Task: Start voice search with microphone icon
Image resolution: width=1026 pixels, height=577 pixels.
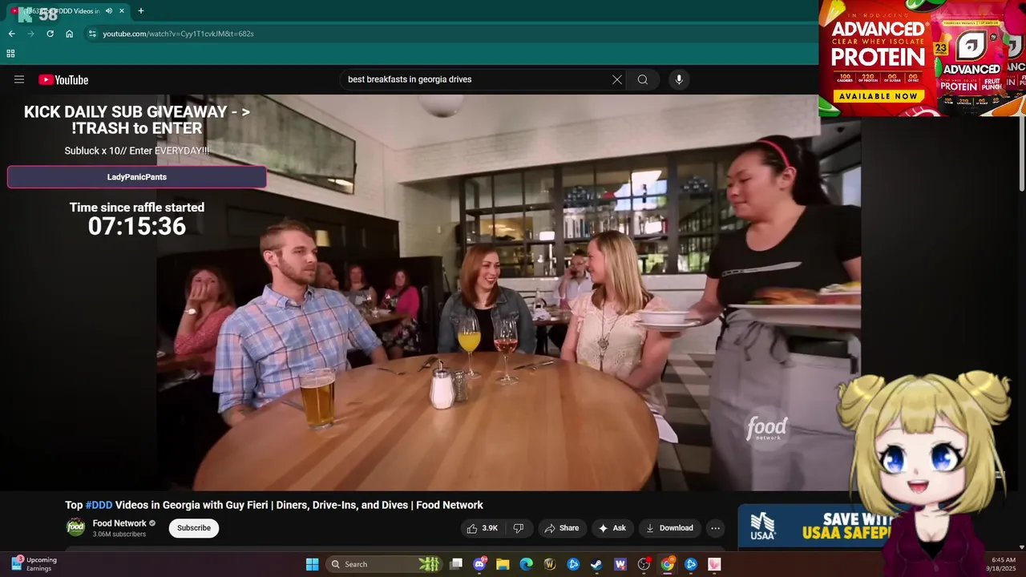Action: point(679,79)
